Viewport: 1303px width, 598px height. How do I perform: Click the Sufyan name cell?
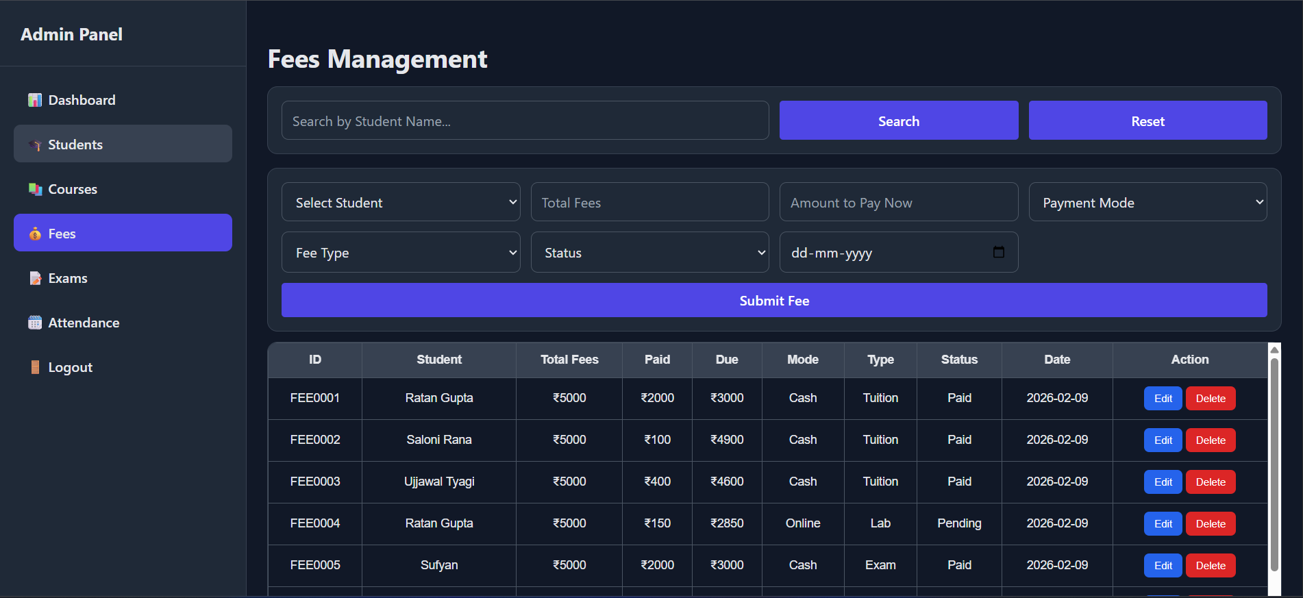click(x=439, y=565)
